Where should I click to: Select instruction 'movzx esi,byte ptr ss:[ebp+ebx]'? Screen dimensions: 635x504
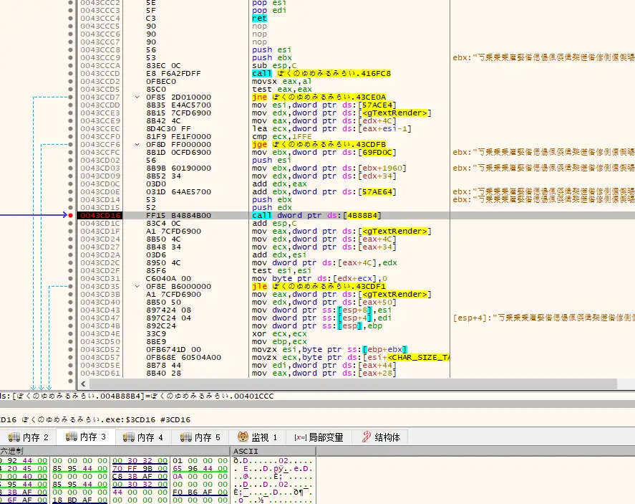(329, 350)
